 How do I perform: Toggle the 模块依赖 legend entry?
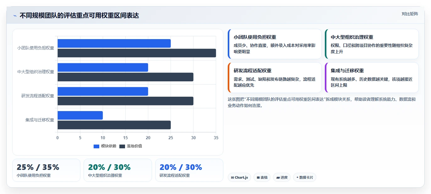click(105, 146)
